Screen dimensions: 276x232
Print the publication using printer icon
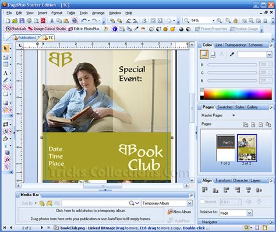(x=29, y=21)
